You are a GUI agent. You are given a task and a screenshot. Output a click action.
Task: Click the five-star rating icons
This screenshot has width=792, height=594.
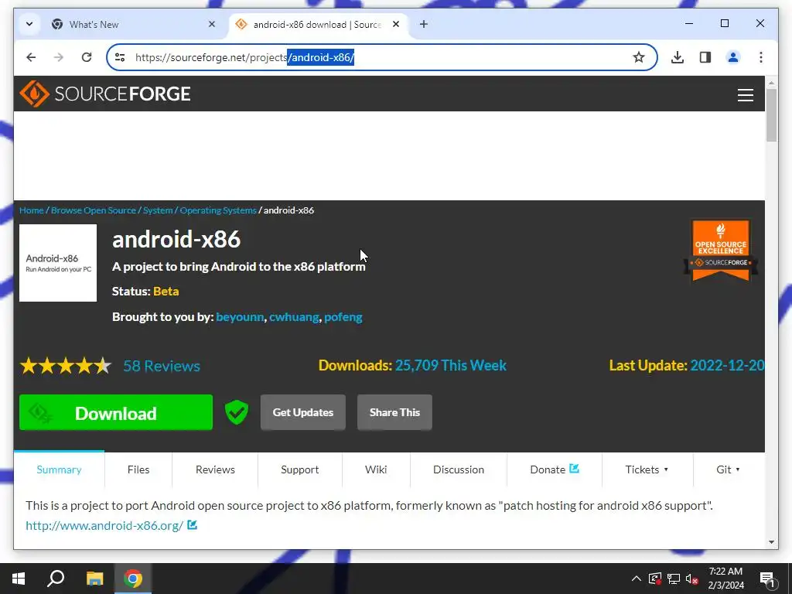[66, 365]
